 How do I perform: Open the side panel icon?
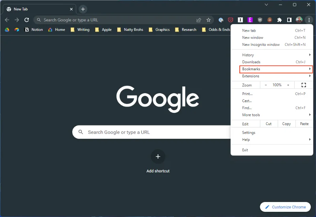pos(289,20)
